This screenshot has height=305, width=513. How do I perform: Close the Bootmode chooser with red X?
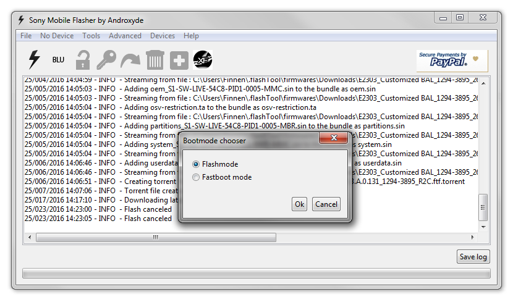point(333,138)
